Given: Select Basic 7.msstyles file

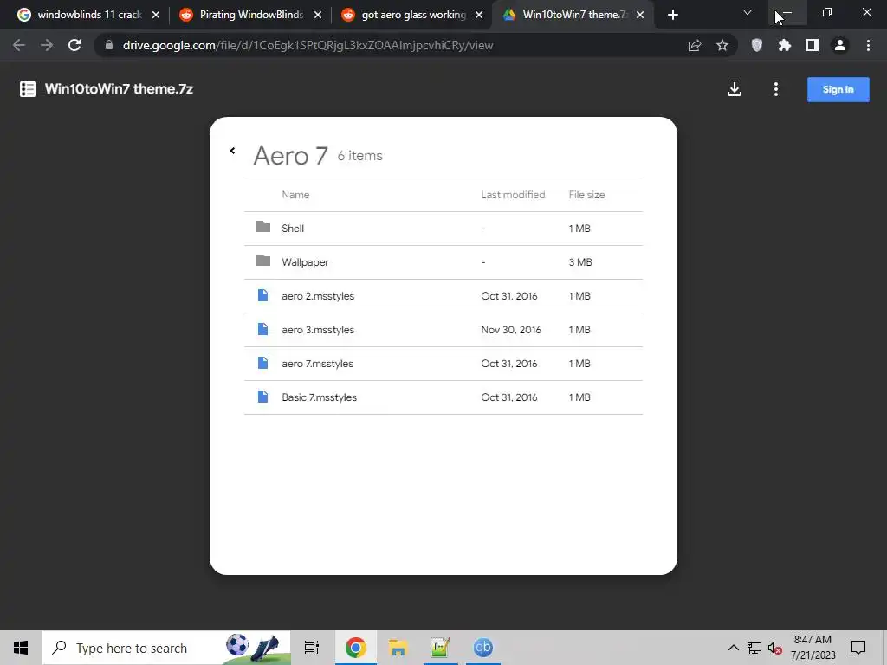Looking at the screenshot, I should click(x=443, y=397).
